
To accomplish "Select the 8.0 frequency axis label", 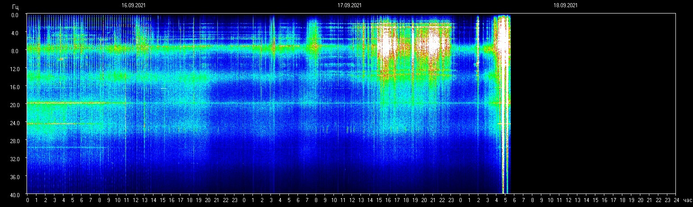I will point(15,51).
